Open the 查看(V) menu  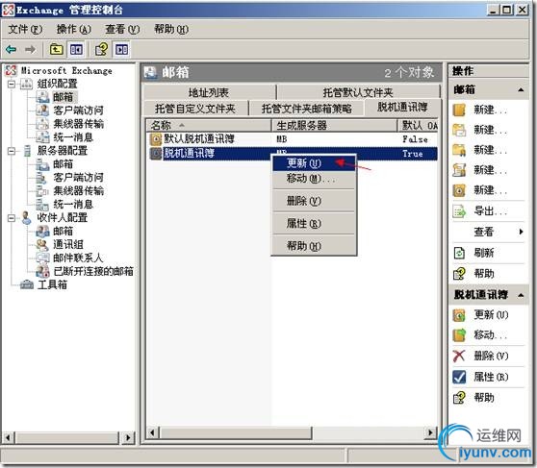[122, 30]
